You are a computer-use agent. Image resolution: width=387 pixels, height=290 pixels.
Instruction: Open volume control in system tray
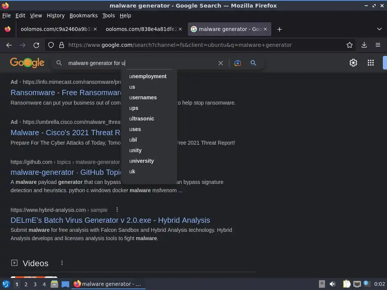point(333,284)
